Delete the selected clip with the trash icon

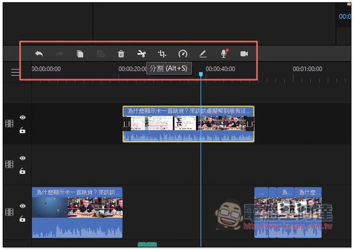tap(121, 54)
